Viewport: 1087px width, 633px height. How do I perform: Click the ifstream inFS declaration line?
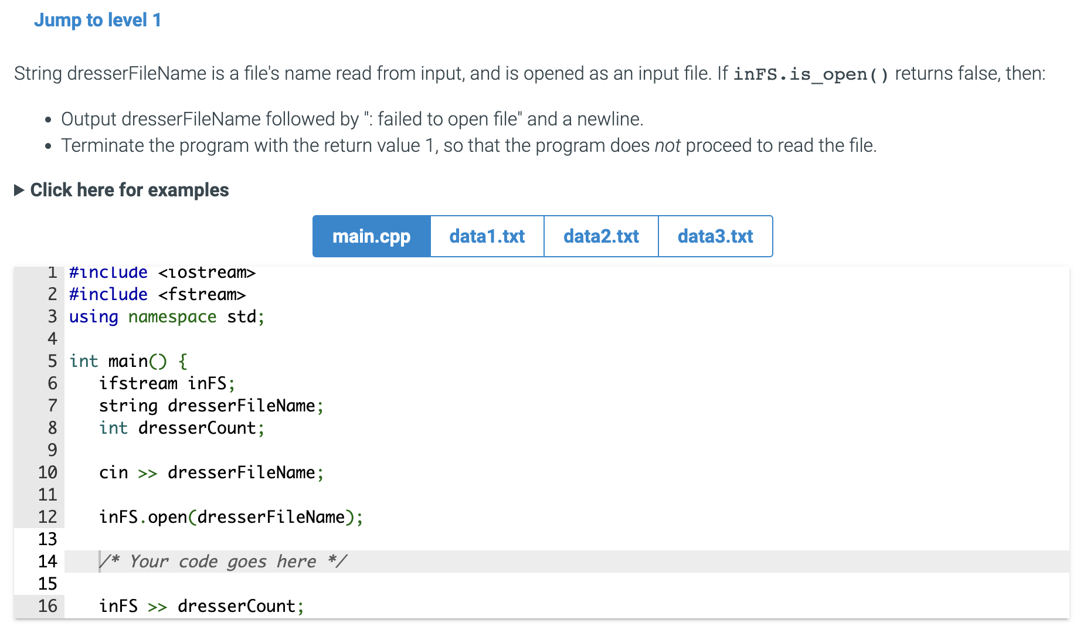(167, 383)
